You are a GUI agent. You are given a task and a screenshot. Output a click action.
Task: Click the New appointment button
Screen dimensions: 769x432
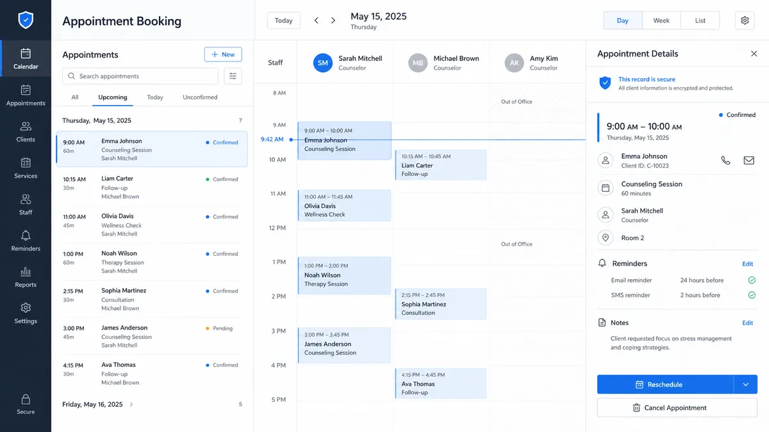pos(223,54)
